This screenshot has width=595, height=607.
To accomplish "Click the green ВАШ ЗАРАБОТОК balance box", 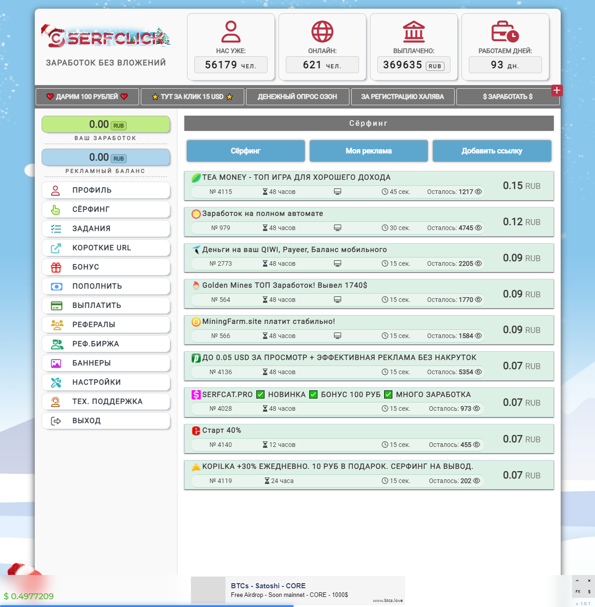I will tap(106, 124).
